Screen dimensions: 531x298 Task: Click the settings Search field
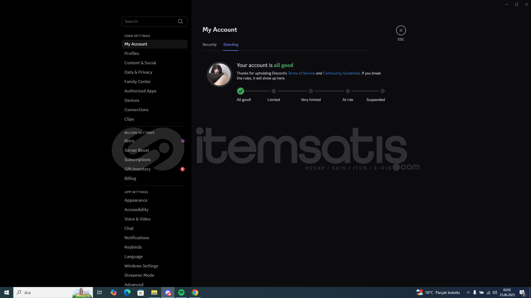point(154,22)
